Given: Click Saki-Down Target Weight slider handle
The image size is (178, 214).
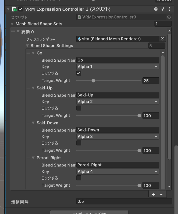Looking at the screenshot, I should (x=139, y=151).
